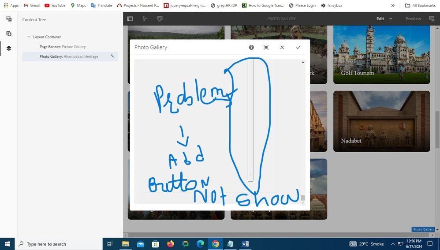Select Photo Gallery: Ahemdabad Heritage tree item
Viewport: 440px width, 250px height.
[69, 56]
